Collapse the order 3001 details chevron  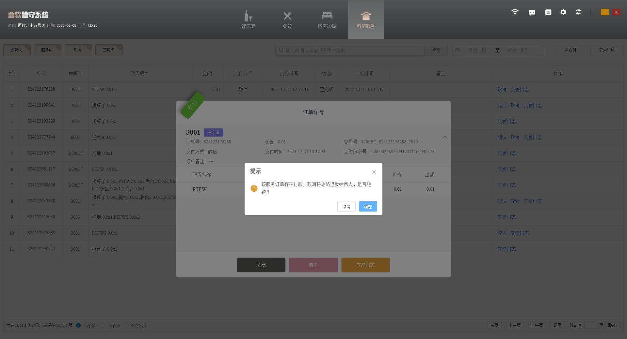click(445, 137)
